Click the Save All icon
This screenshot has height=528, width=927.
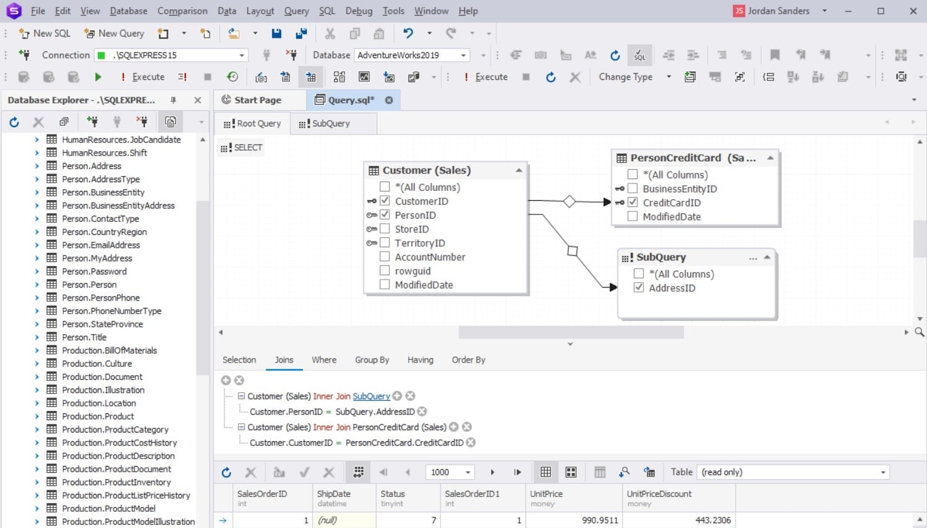point(301,33)
